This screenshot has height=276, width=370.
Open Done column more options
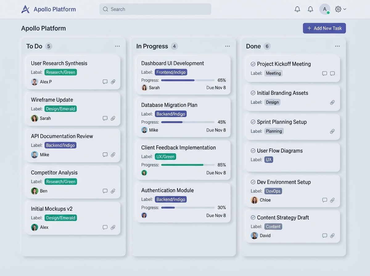tap(338, 46)
